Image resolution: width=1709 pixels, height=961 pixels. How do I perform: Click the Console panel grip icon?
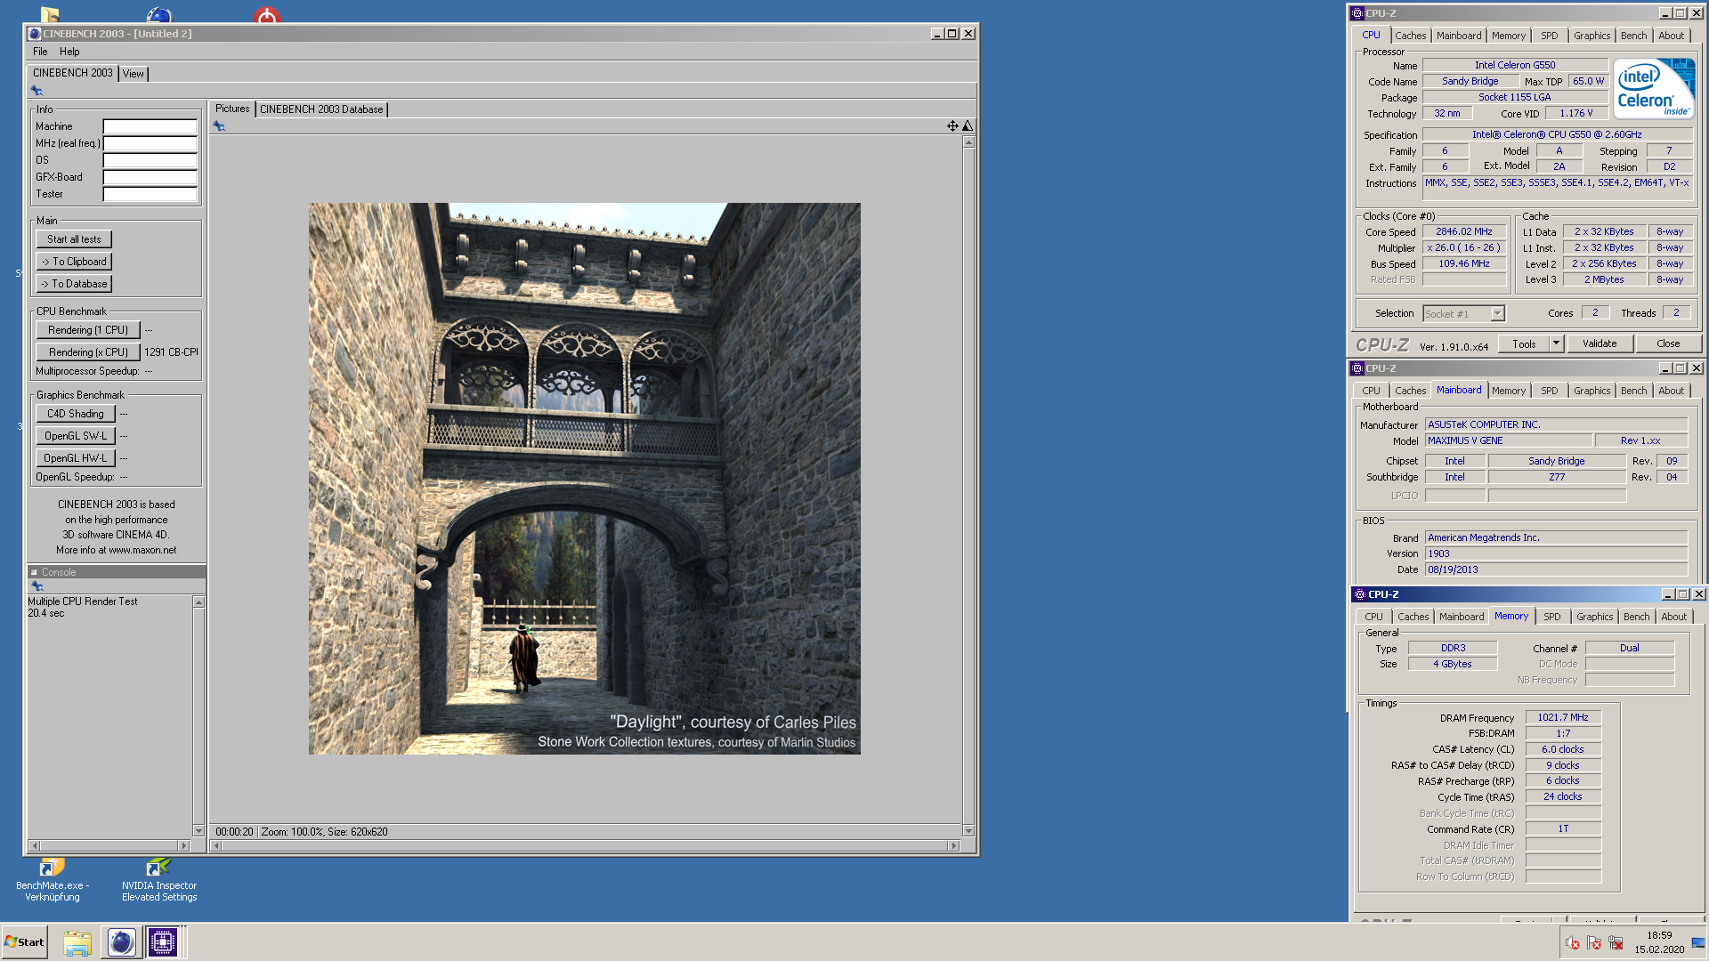pos(34,572)
